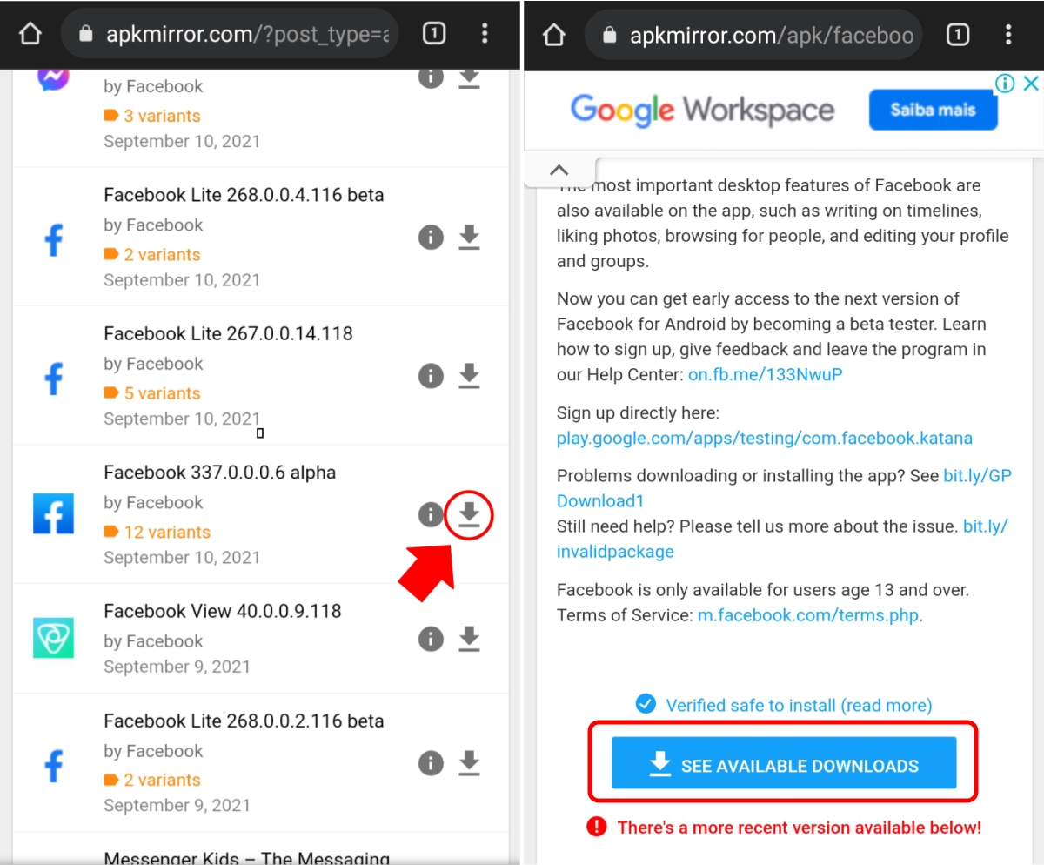Tap the Google Workspace ad logo
Viewport: 1044px width, 865px height.
coord(702,111)
